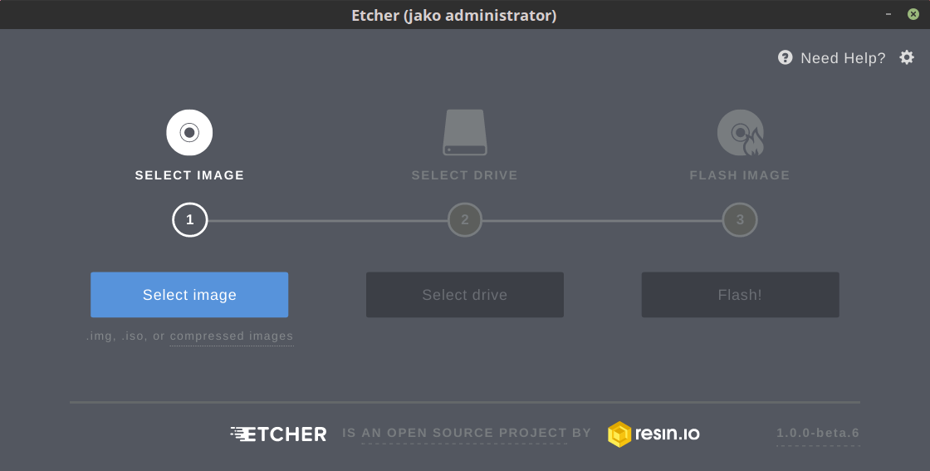Image resolution: width=930 pixels, height=471 pixels.
Task: Select step 3 circle
Action: [x=740, y=220]
